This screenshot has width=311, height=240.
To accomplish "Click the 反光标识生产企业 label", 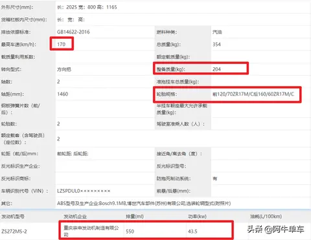I will tap(20, 166).
